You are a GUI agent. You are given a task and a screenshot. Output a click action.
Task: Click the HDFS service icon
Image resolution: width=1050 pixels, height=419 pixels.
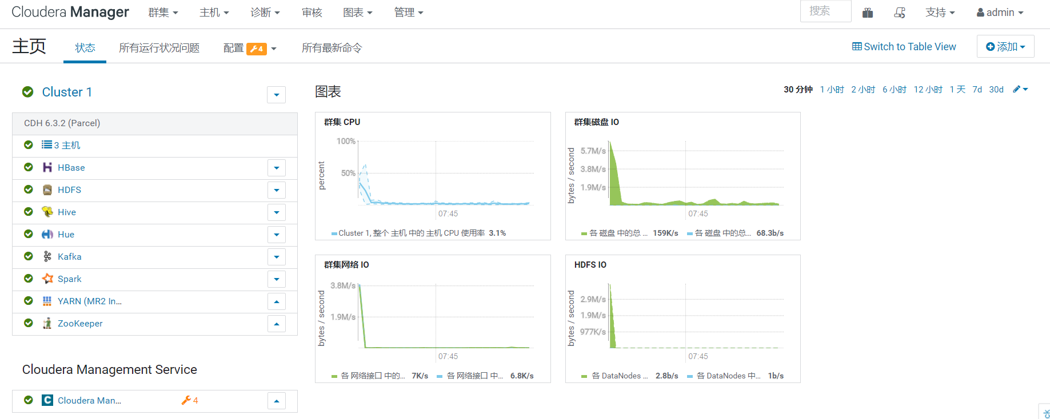(x=47, y=190)
